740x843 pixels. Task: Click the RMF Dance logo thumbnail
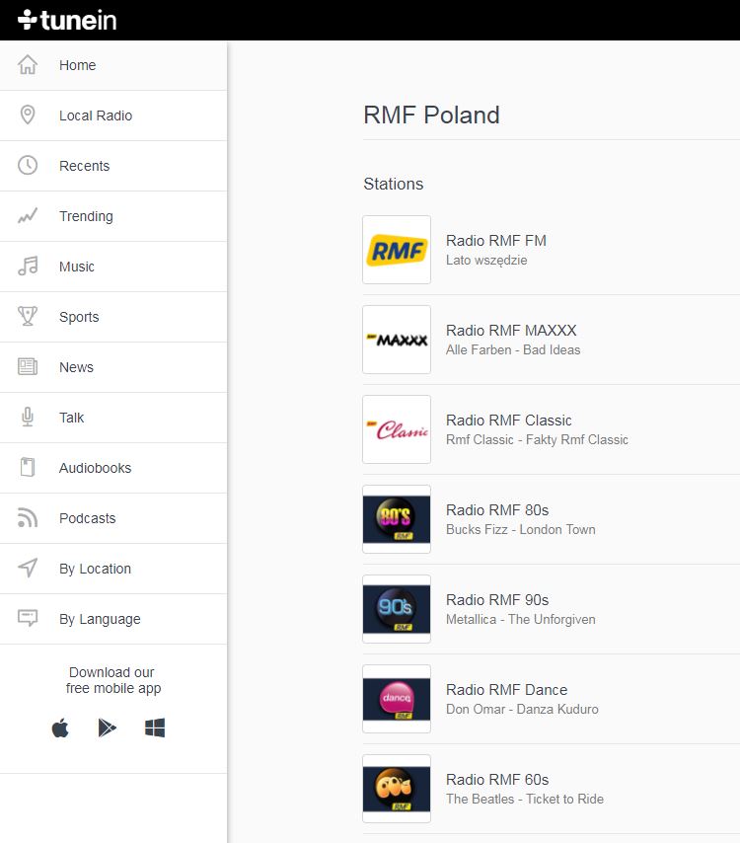tap(397, 698)
